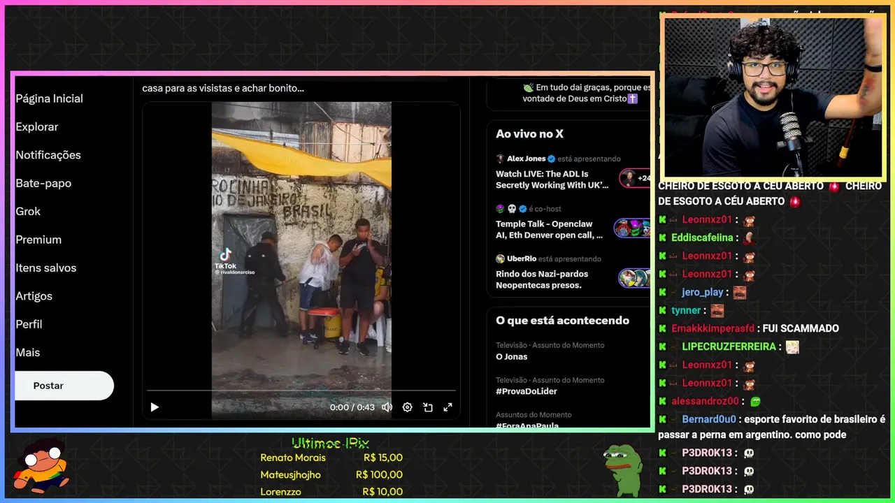Go to Perfil in the sidebar
The width and height of the screenshot is (895, 503).
click(29, 324)
